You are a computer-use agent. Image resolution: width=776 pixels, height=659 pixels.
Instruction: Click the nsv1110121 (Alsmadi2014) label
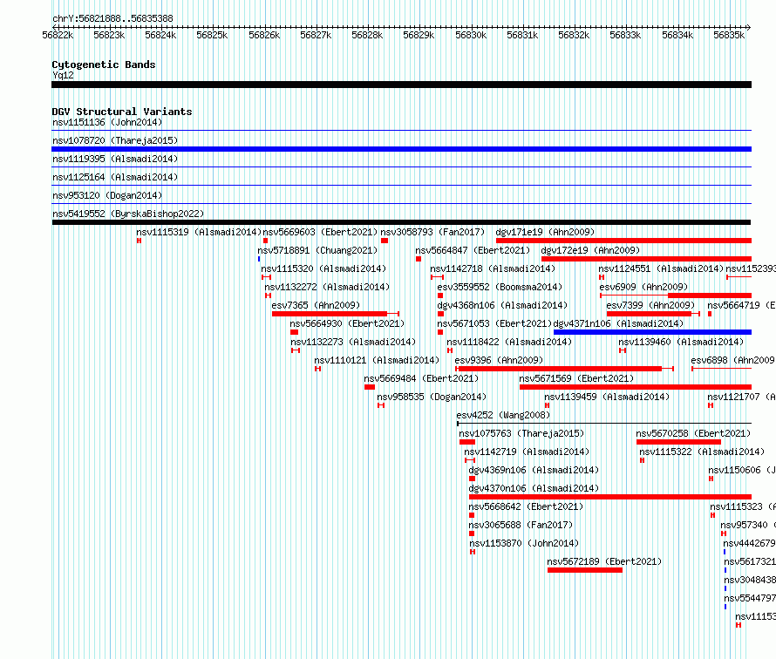point(377,360)
